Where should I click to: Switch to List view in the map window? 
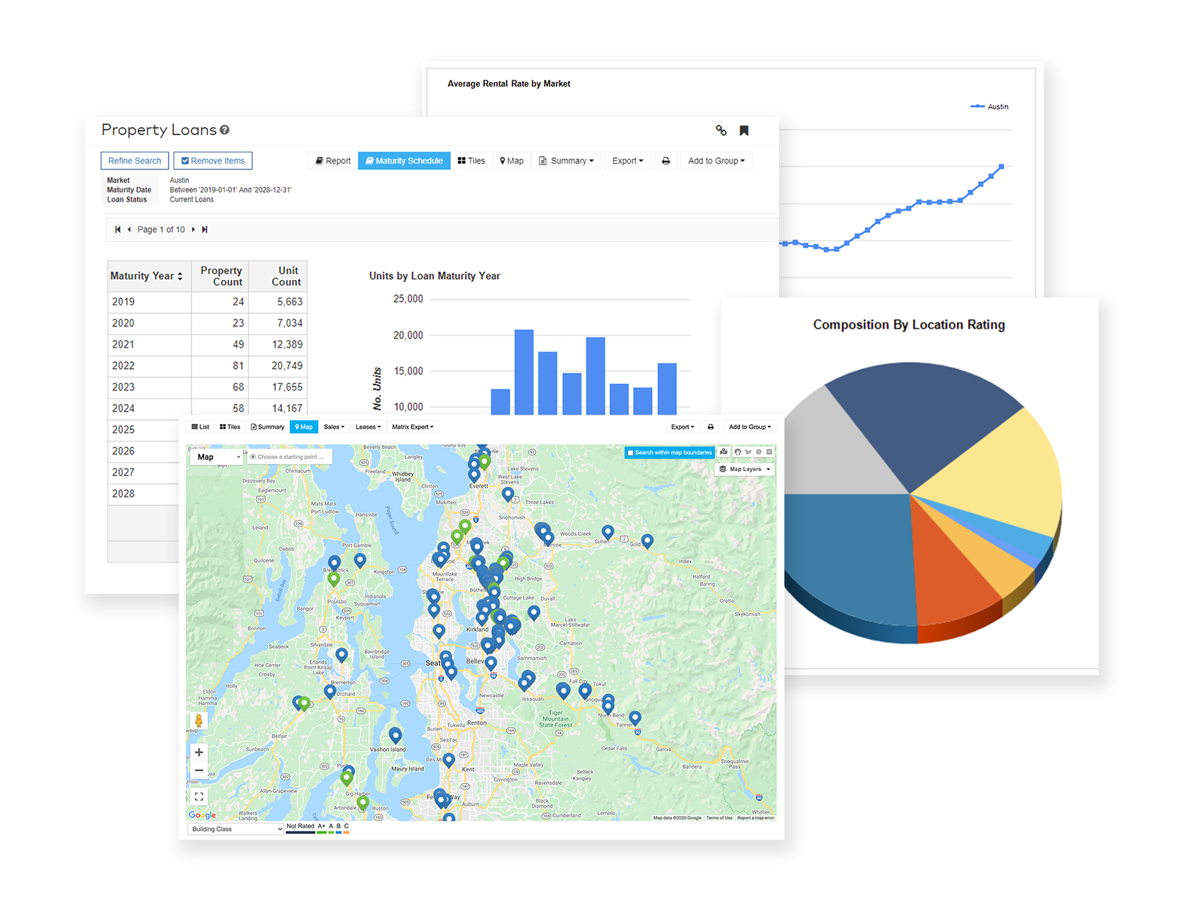200,427
